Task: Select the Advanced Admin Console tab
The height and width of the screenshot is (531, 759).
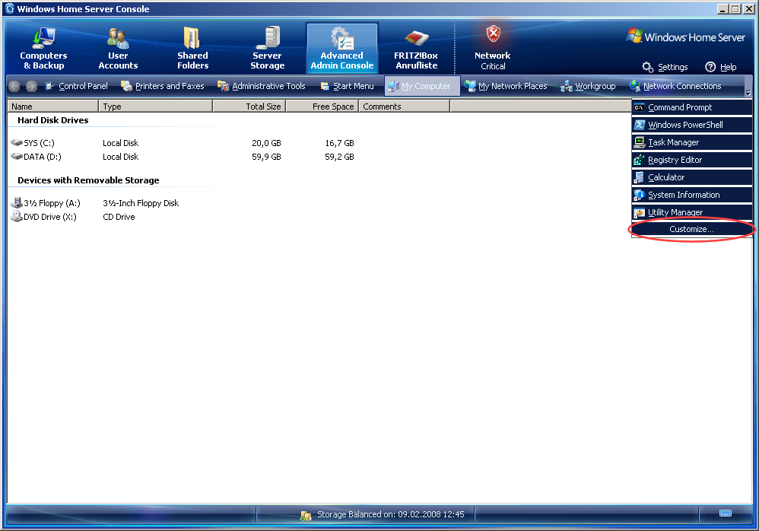Action: [341, 49]
